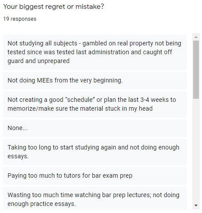Click the 'Not doing MEEs' response card
This screenshot has width=202, height=213.
[95, 81]
